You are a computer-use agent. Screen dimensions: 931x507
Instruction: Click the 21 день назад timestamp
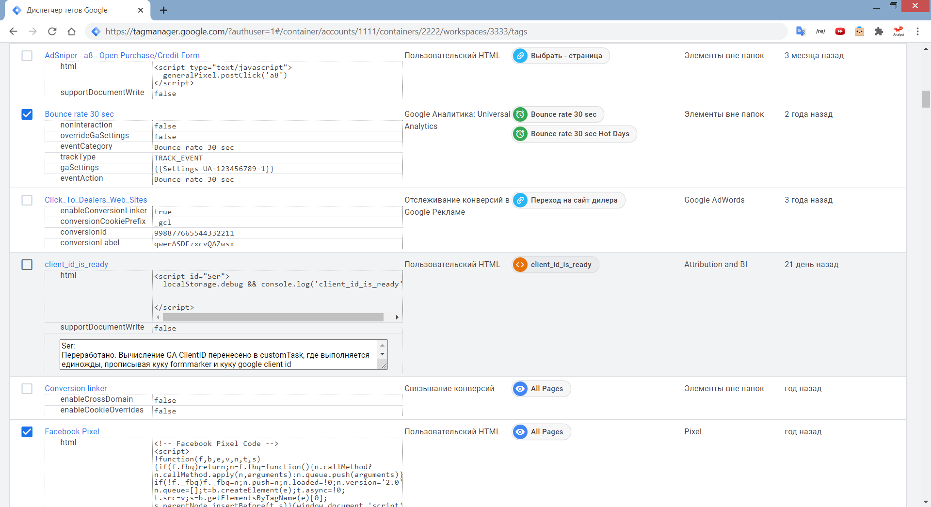(x=811, y=265)
